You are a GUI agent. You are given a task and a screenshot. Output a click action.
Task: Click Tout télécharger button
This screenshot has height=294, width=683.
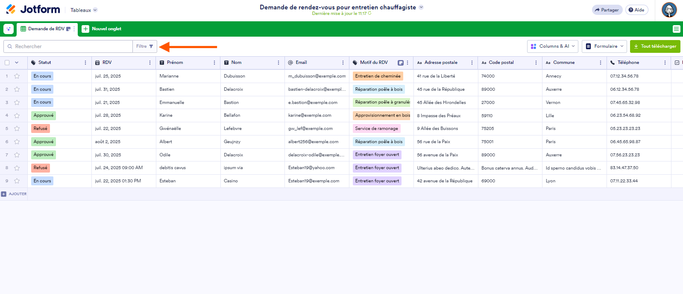point(655,46)
